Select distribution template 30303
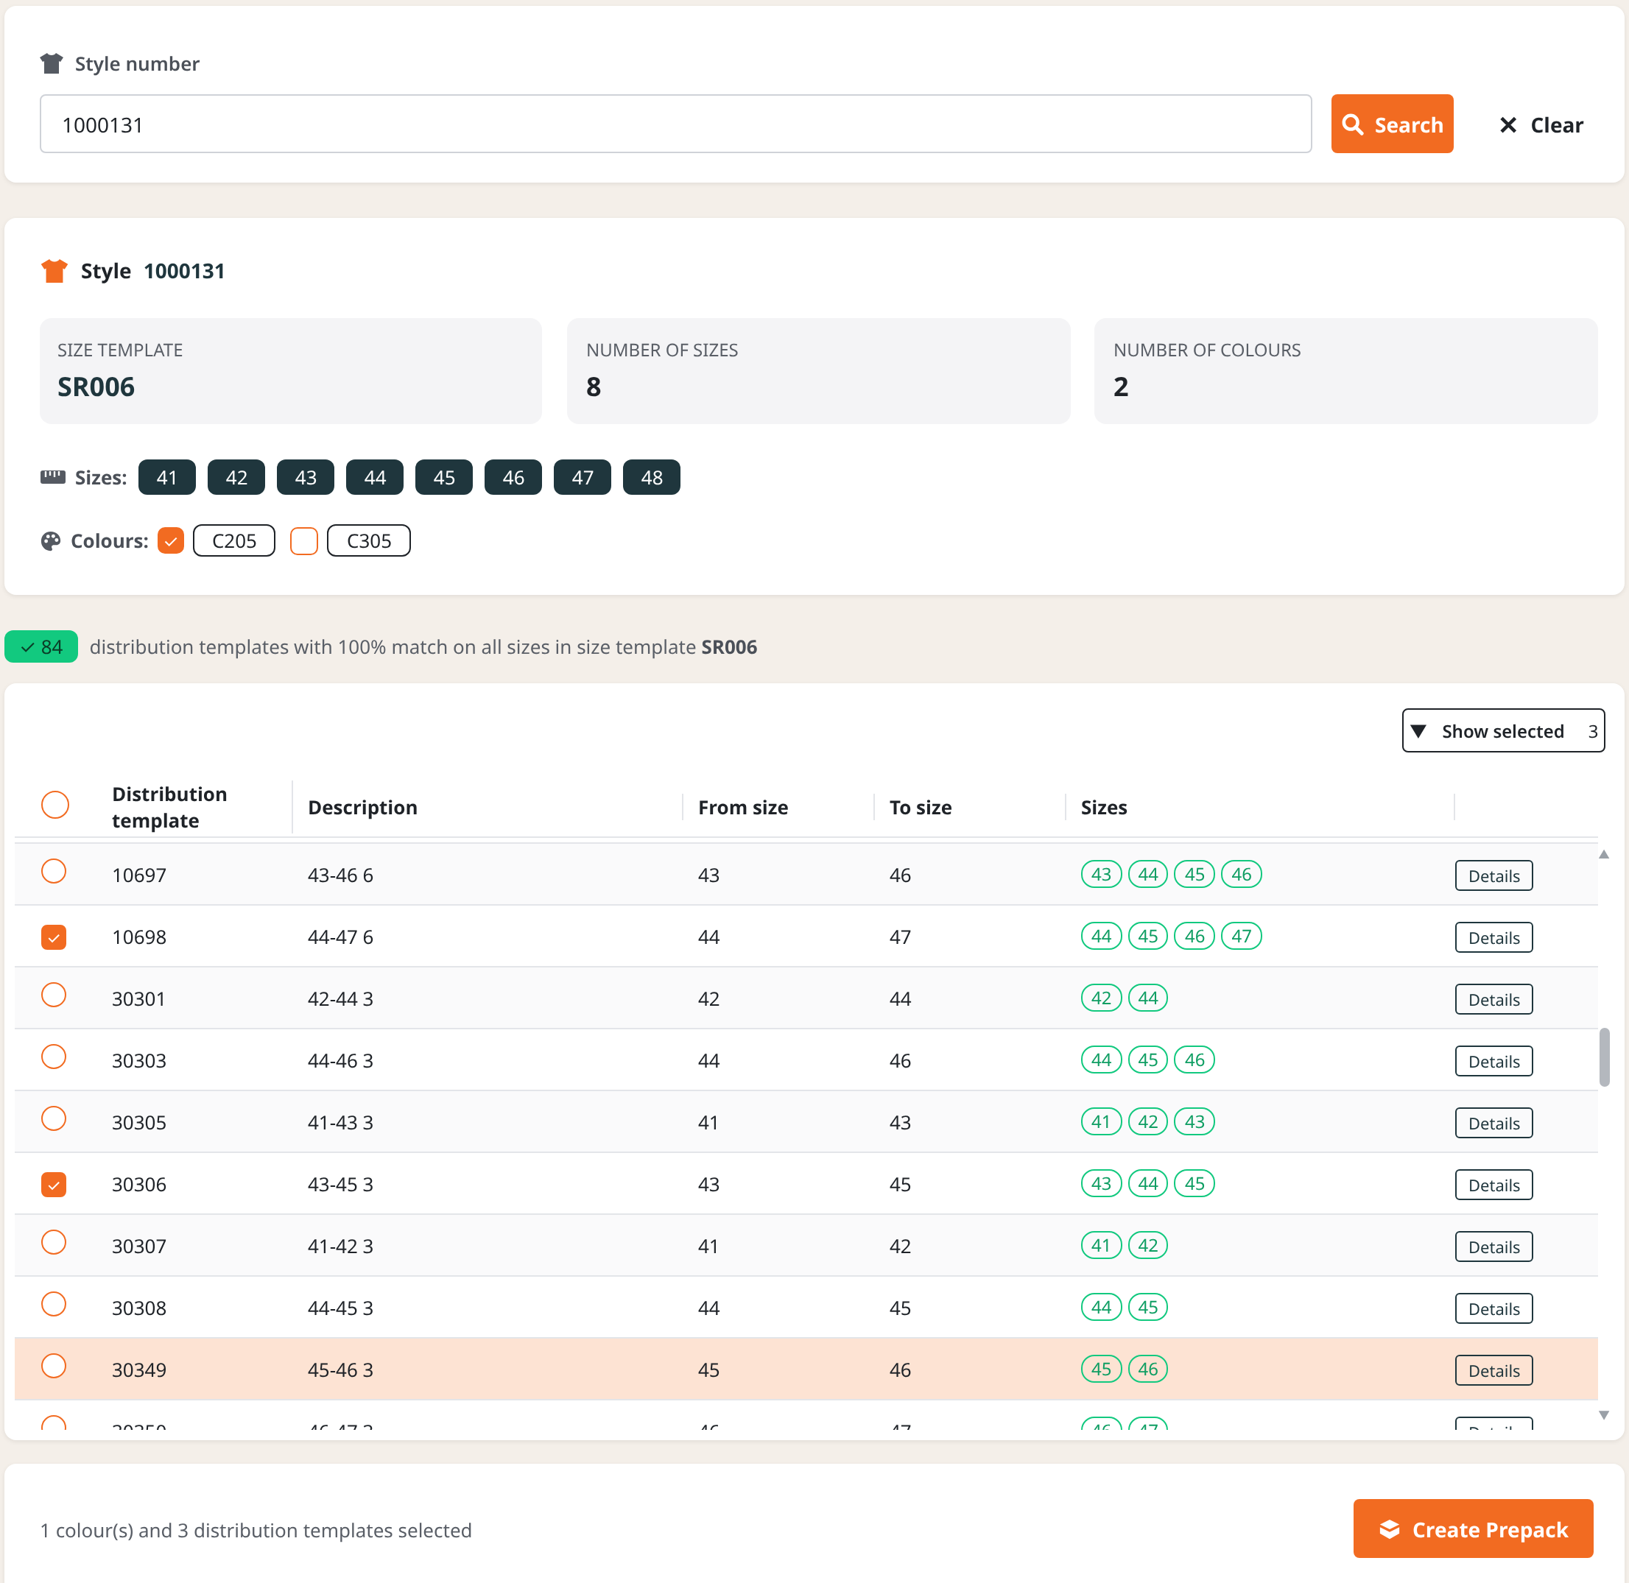The image size is (1629, 1583). [x=54, y=1057]
